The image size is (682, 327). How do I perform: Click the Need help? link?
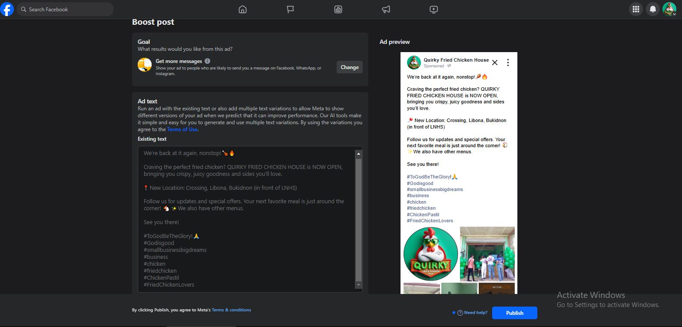point(476,313)
